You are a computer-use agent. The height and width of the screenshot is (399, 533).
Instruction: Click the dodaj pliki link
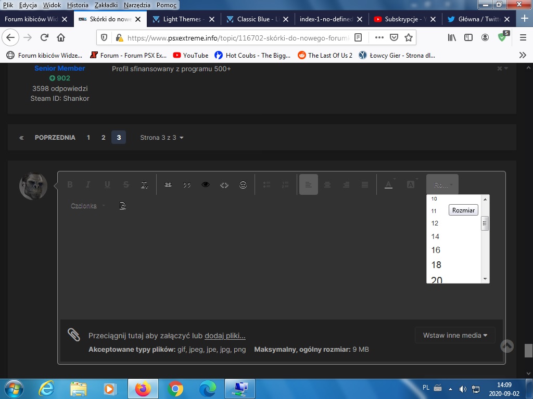(x=225, y=336)
